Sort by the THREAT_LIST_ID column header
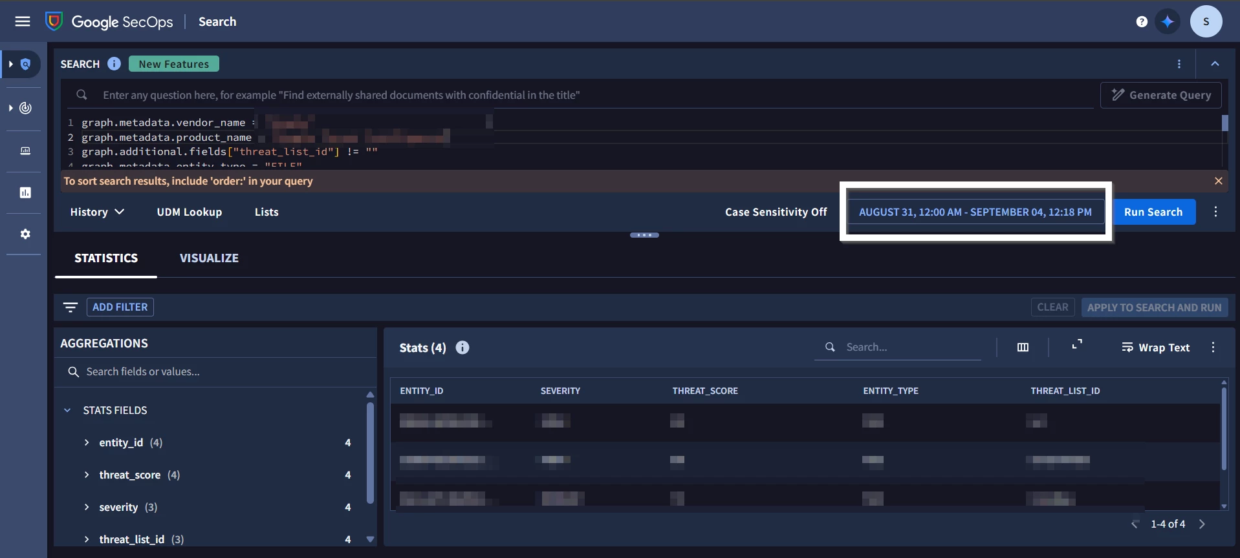The width and height of the screenshot is (1240, 558). pos(1065,391)
